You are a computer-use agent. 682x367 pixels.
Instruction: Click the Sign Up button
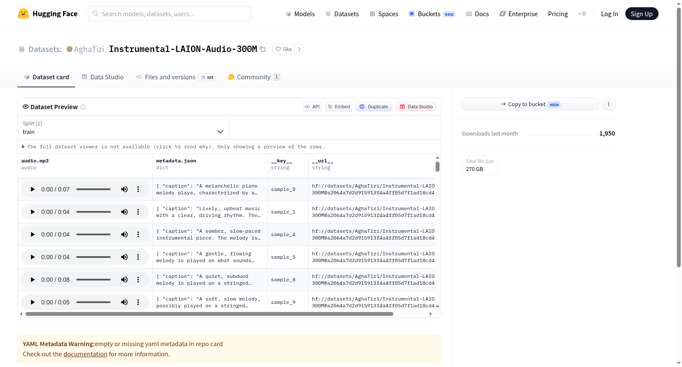click(x=642, y=14)
